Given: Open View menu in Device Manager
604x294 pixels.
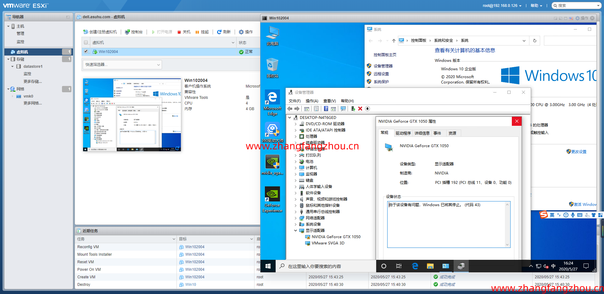Looking at the screenshot, I should 330,101.
